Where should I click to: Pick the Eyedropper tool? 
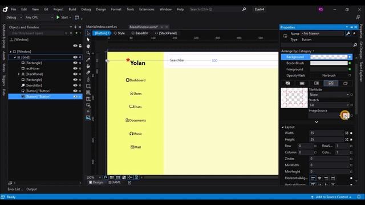[x=88, y=59]
